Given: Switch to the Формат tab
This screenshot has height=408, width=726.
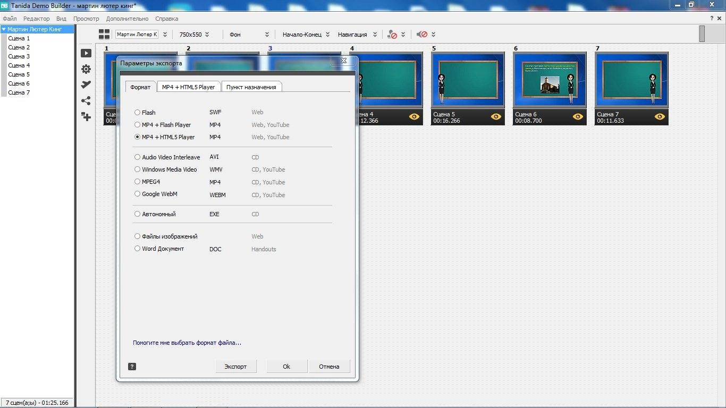Looking at the screenshot, I should [141, 87].
